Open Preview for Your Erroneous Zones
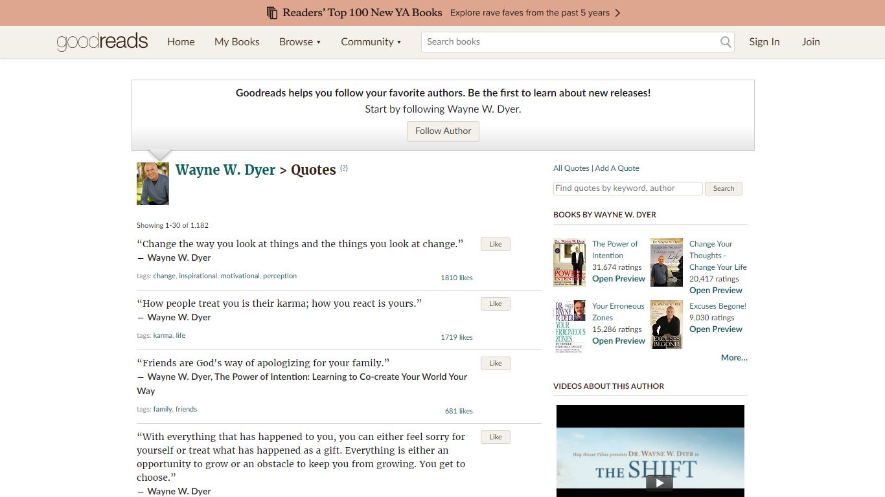The width and height of the screenshot is (885, 497). [619, 341]
